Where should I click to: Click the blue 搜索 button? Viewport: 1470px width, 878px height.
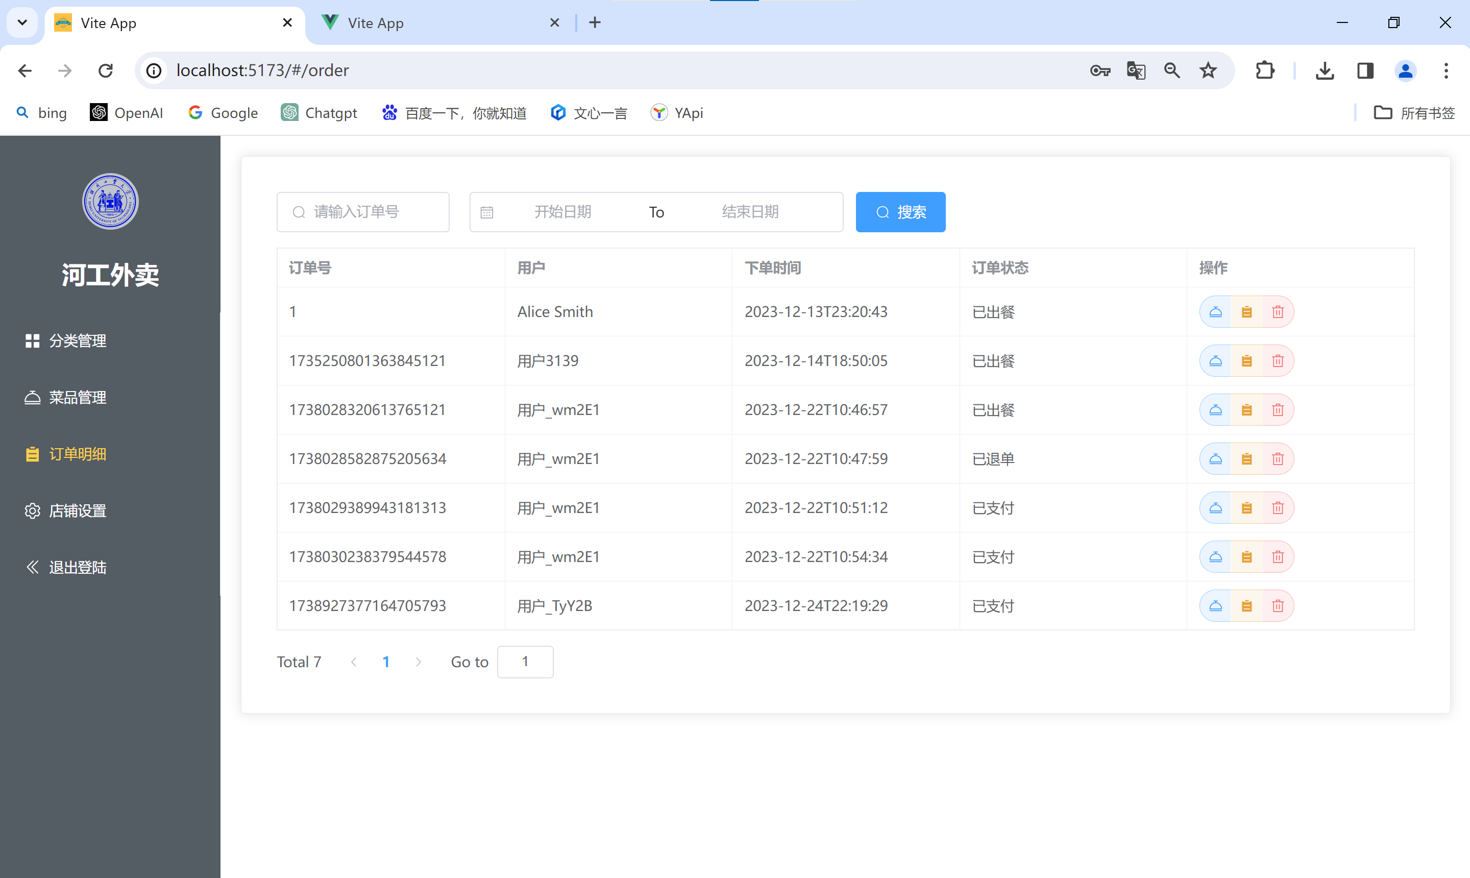(900, 212)
